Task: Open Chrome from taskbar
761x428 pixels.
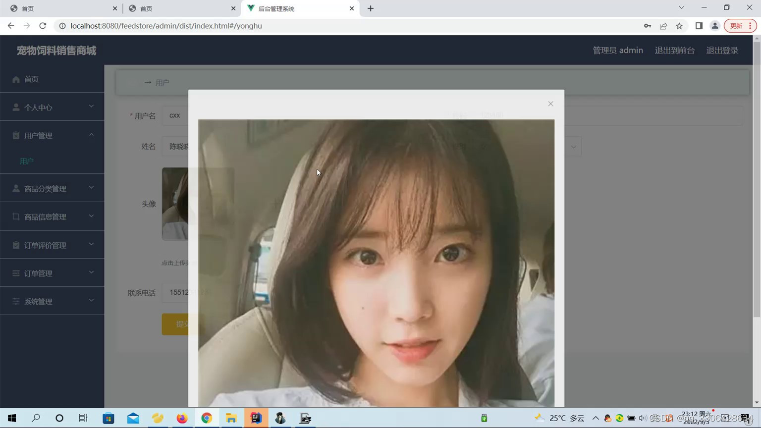Action: point(207,418)
